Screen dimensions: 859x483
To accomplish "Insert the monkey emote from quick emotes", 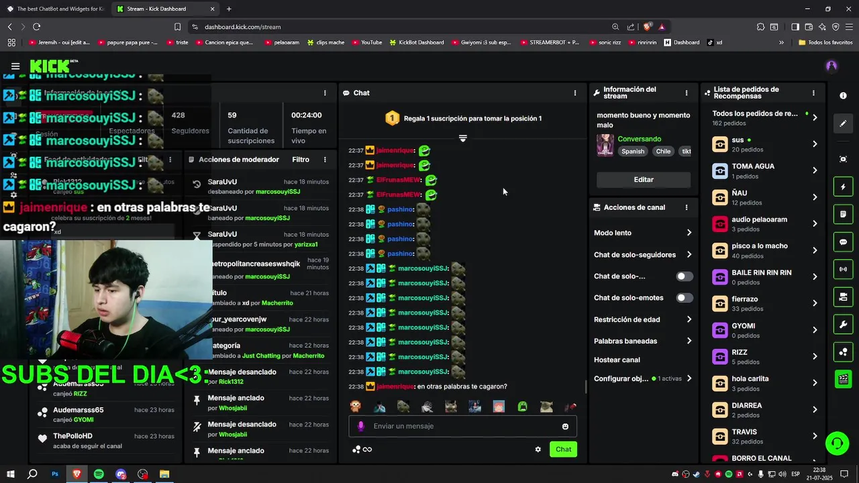I will [x=356, y=406].
